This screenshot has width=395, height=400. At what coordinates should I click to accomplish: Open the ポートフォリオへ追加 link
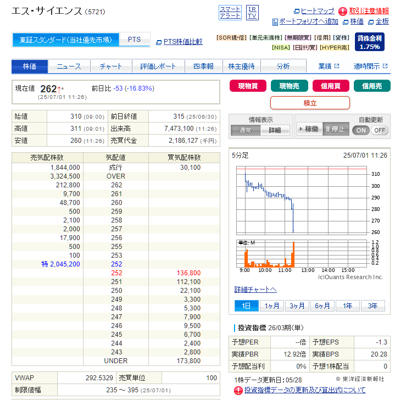click(x=309, y=21)
